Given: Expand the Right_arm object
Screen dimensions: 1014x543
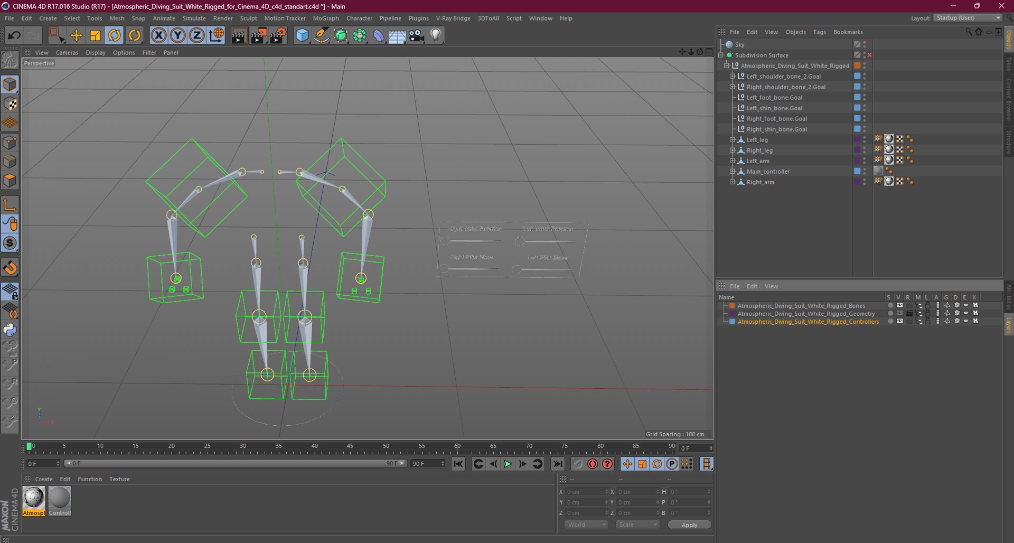Looking at the screenshot, I should tap(733, 182).
